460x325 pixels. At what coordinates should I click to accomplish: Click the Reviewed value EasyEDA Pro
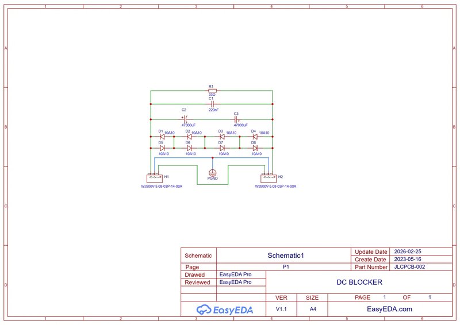coord(235,282)
